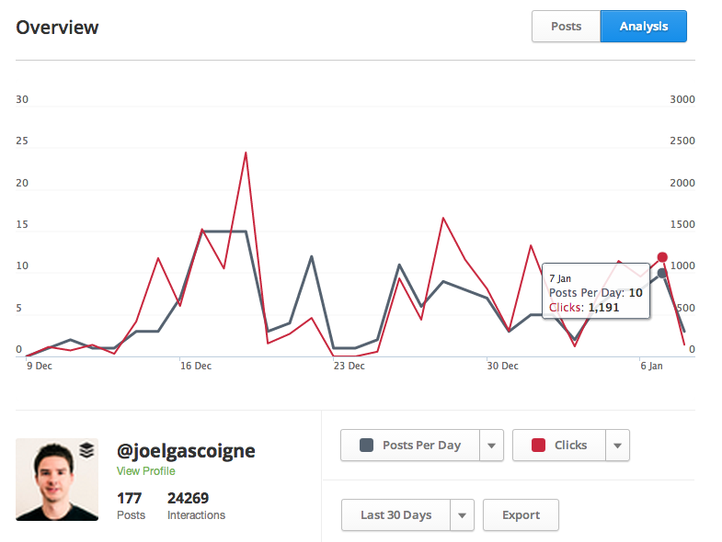Click the Export button

click(521, 514)
